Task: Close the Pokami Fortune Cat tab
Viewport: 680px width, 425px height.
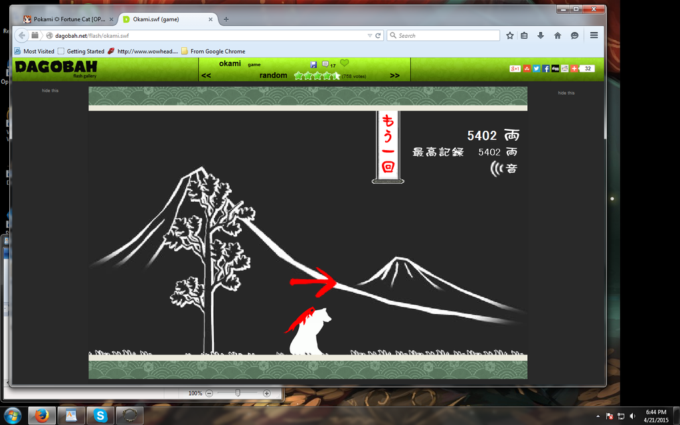Action: click(x=112, y=19)
